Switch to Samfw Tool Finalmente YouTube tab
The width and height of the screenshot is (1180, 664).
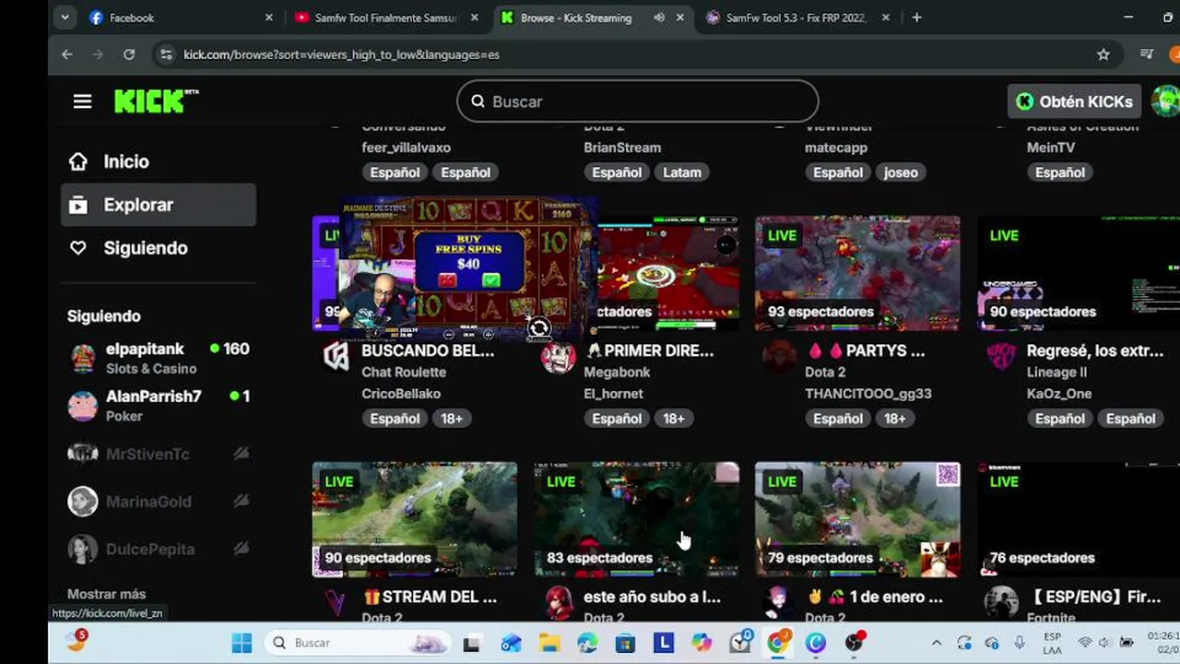385,18
